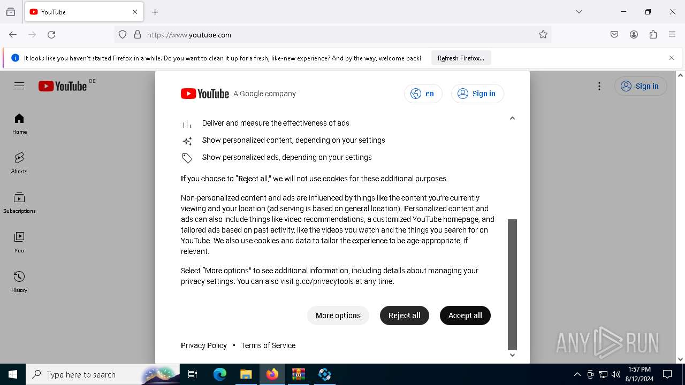Open Firefox extensions puzzle icon
Screen dimensions: 685x385
tap(653, 35)
